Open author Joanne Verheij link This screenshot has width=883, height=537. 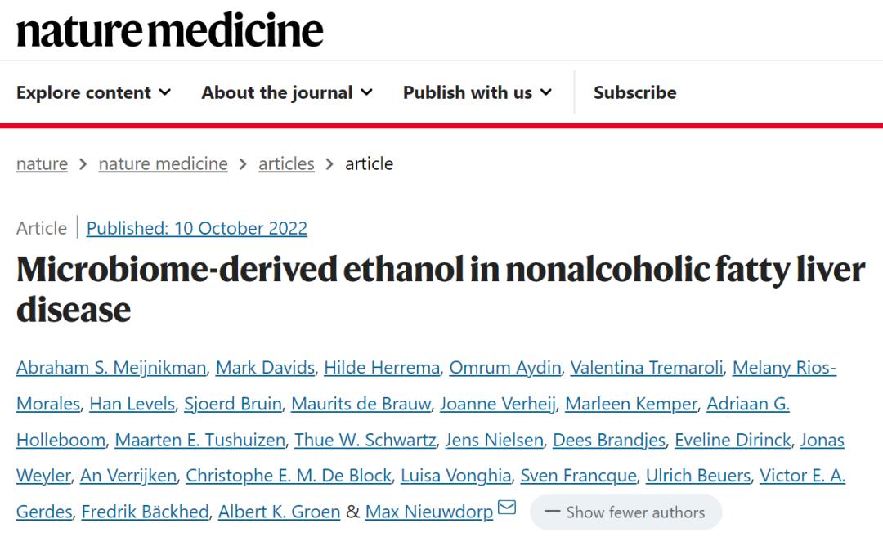pos(498,404)
